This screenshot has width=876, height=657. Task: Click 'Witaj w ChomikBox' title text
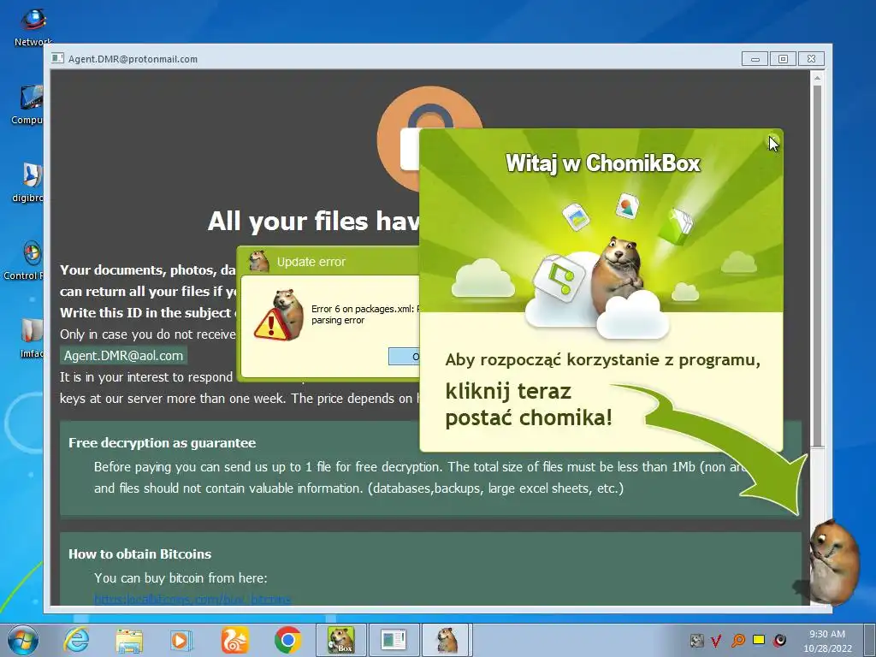coord(603,163)
